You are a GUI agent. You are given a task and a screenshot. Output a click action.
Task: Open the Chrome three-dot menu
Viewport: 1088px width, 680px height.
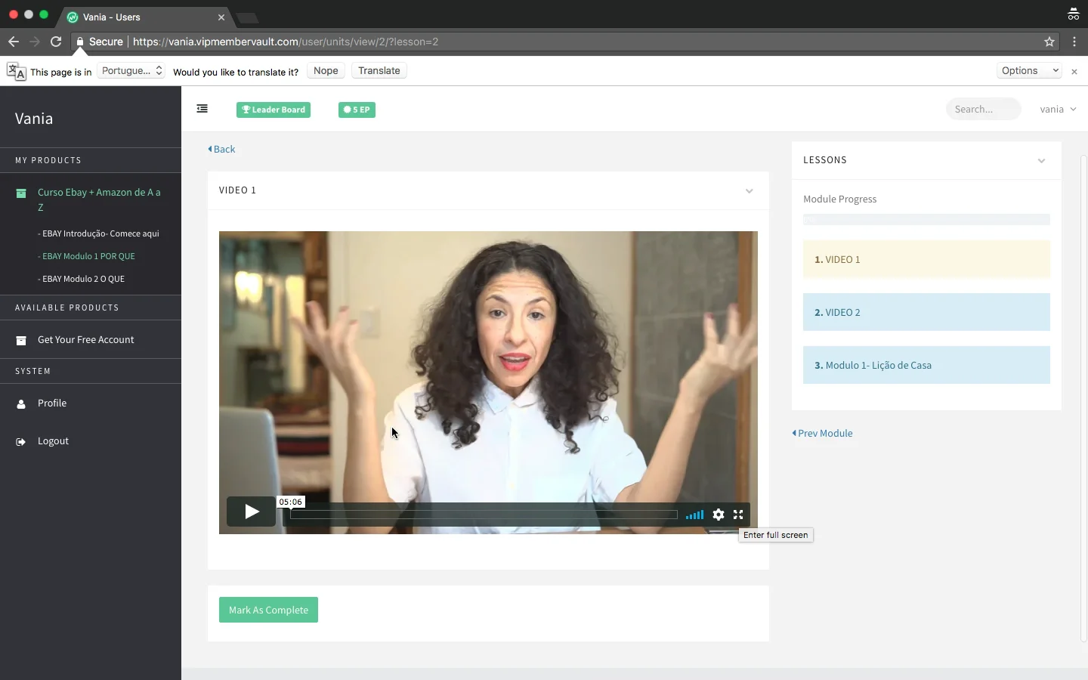pos(1074,42)
